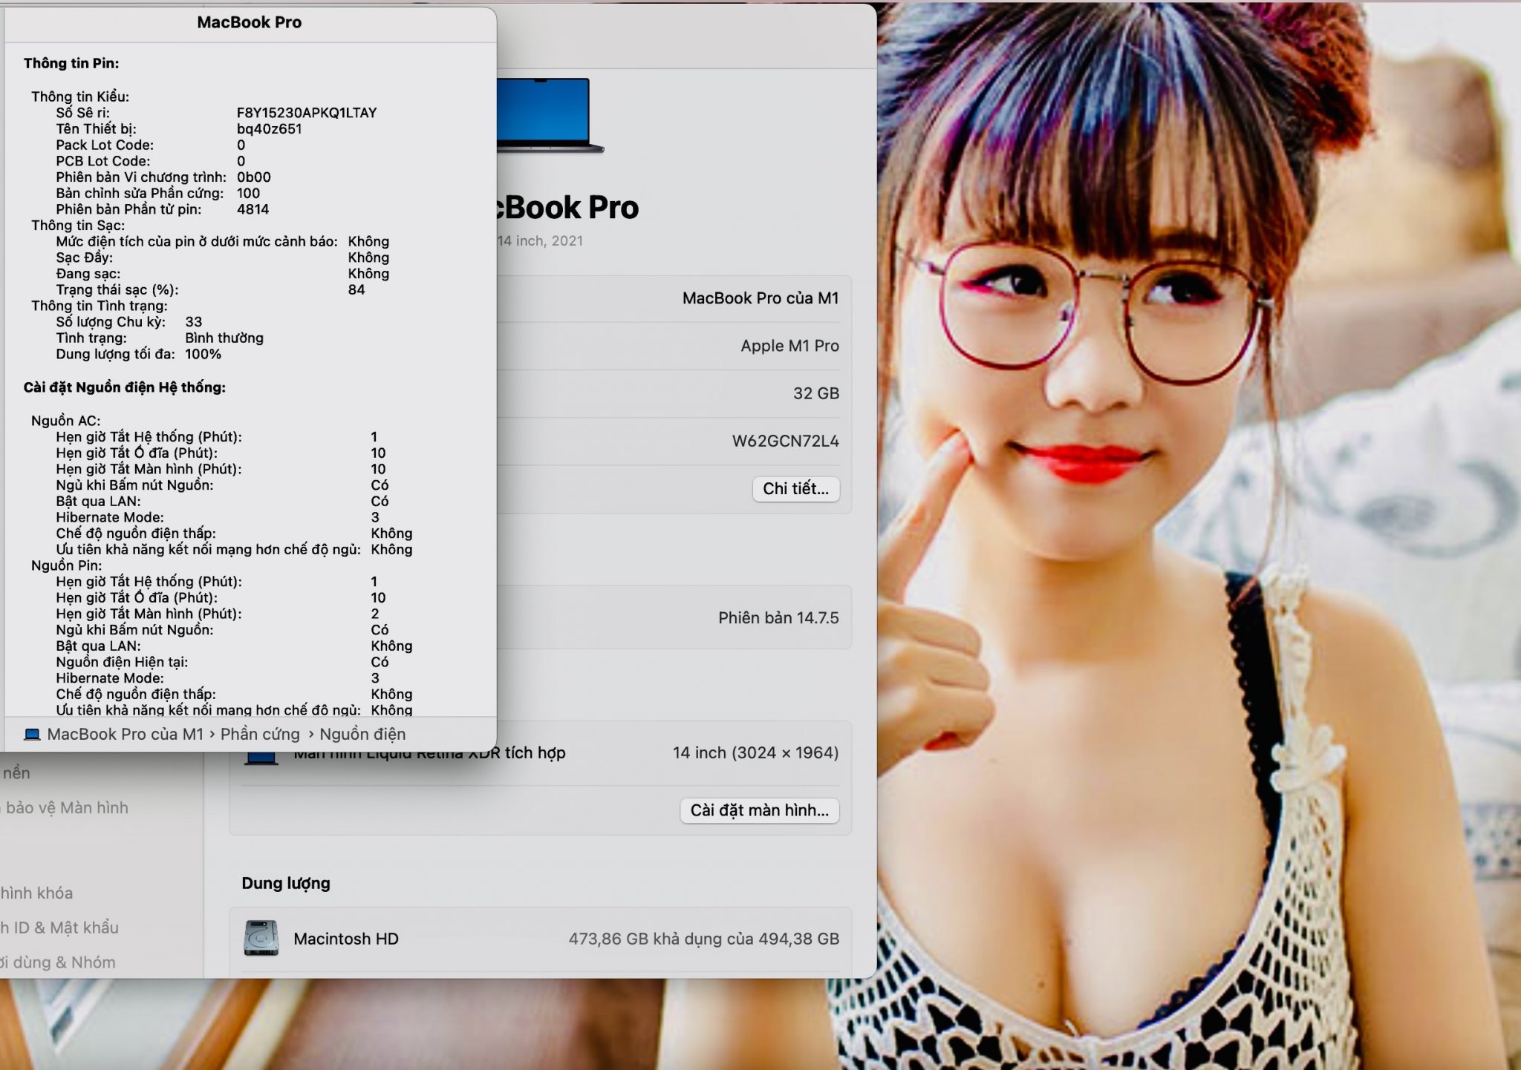Select 'MacBook Pro của M1' in path bar

tap(125, 735)
